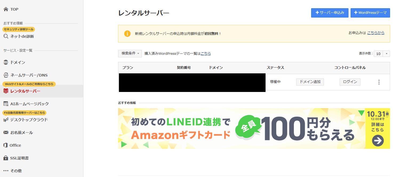Image resolution: width=397 pixels, height=177 pixels.
Task: Click the ネームサーバー/DNS icon
Action: tap(6, 75)
